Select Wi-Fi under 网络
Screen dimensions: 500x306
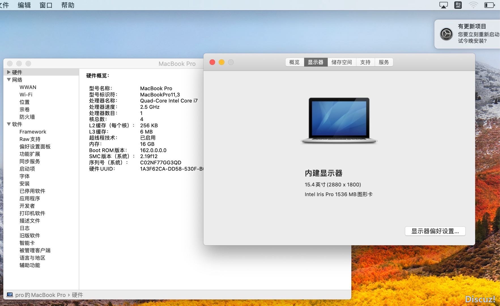pos(26,95)
